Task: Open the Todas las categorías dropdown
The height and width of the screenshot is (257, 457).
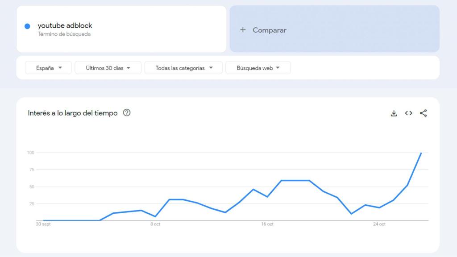Action: click(x=183, y=68)
